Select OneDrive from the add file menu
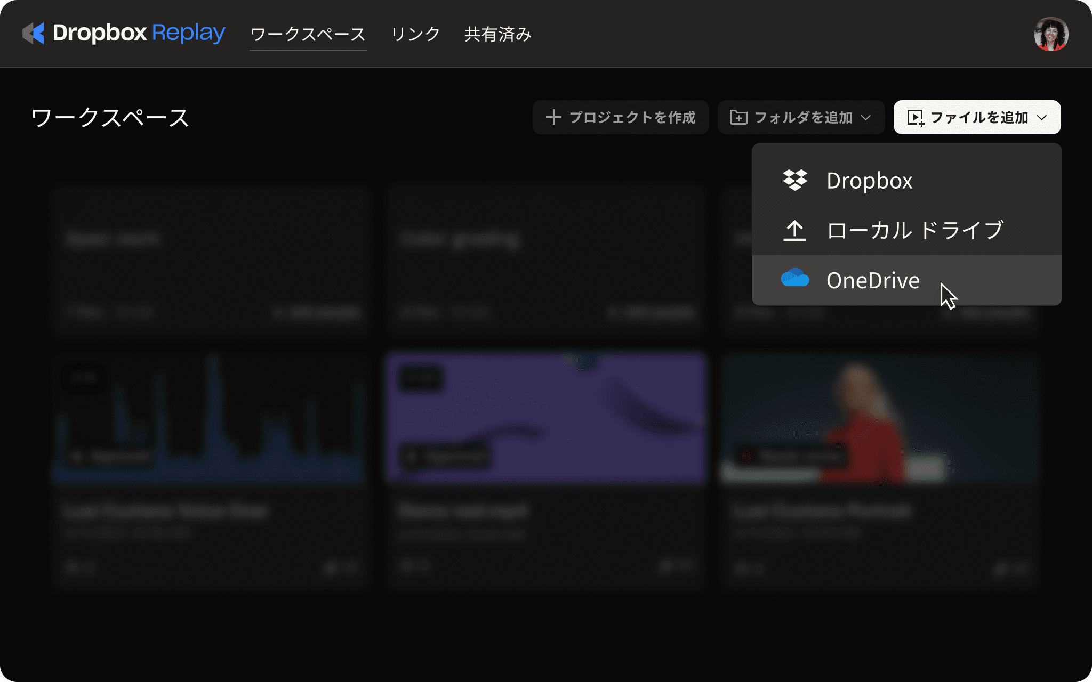The width and height of the screenshot is (1092, 682). (x=906, y=280)
